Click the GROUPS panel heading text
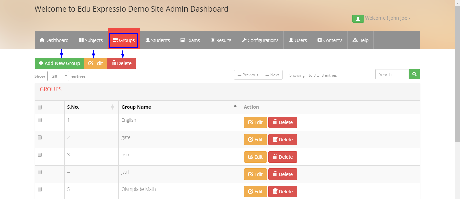This screenshot has height=199, width=460. [51, 89]
